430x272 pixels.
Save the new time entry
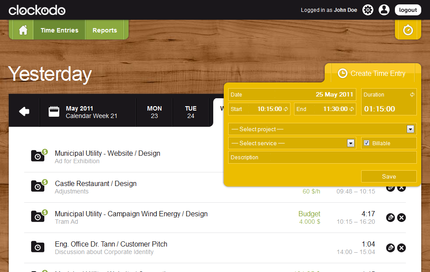(x=389, y=176)
